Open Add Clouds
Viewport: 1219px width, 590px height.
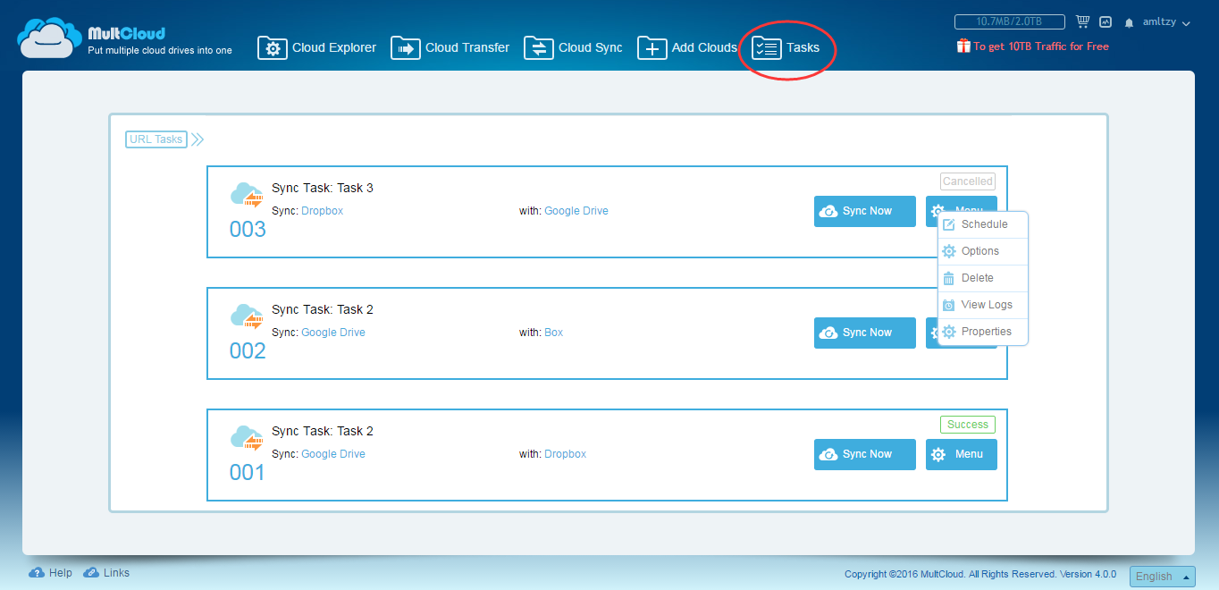(687, 48)
